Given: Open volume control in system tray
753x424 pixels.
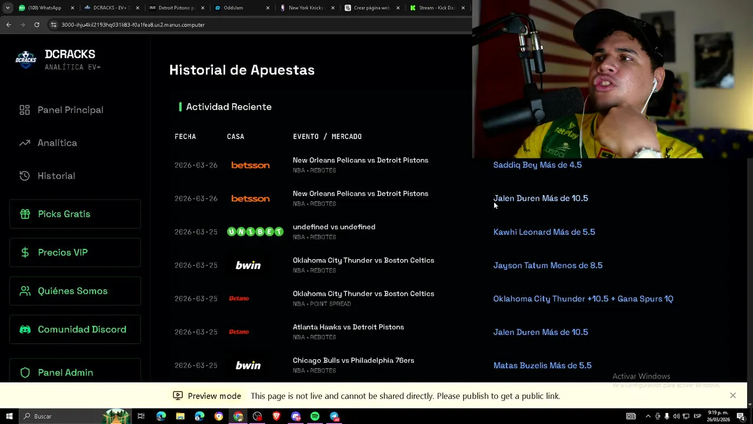Looking at the screenshot, I should (x=676, y=416).
